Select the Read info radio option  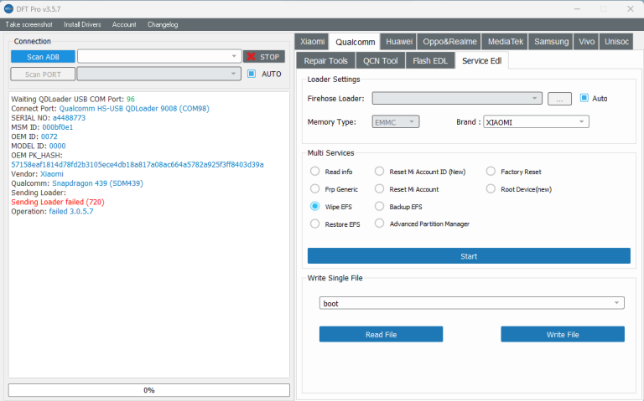[315, 172]
